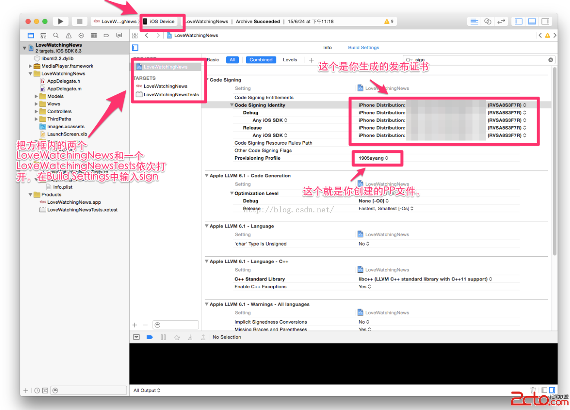Open the C++ Standard Library value dropdown

point(425,279)
